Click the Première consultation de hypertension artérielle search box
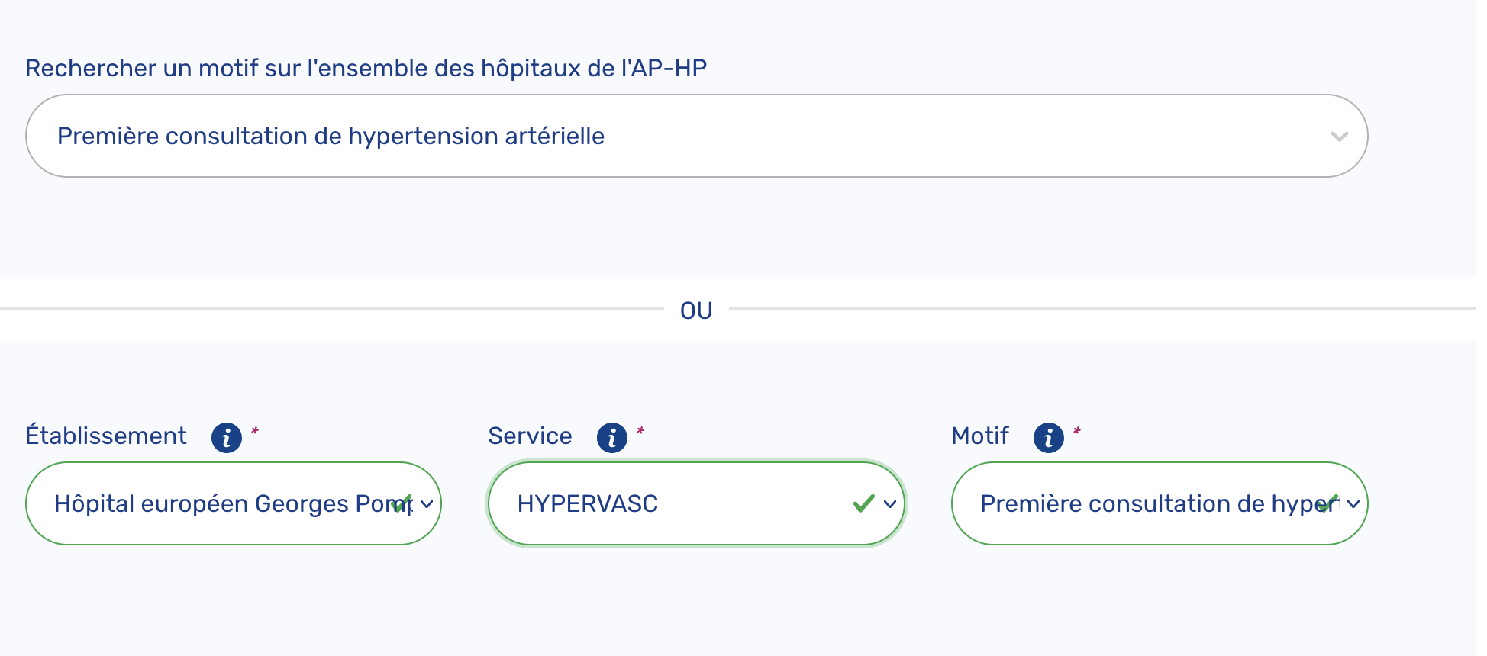This screenshot has height=656, width=1487. 696,136
